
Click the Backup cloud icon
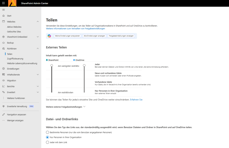click(x=4, y=43)
